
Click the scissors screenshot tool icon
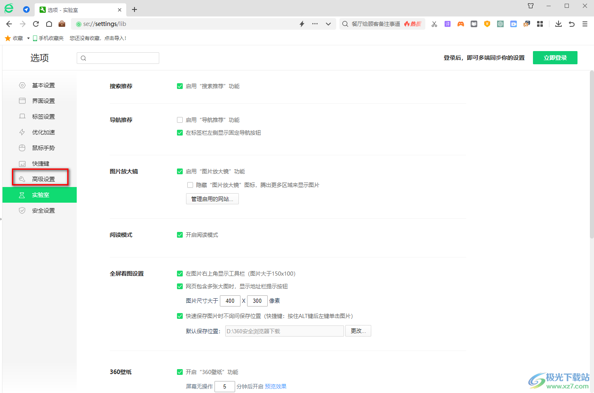(x=434, y=24)
